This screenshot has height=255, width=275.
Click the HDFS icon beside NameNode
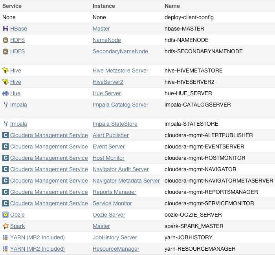(x=5, y=40)
